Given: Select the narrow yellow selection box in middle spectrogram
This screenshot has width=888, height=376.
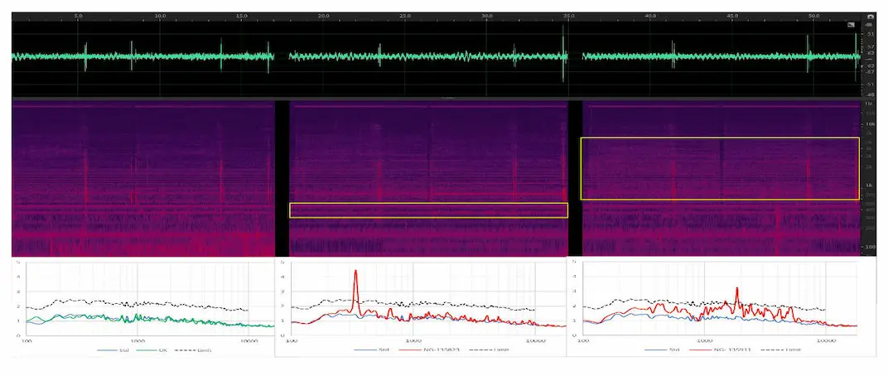Looking at the screenshot, I should (428, 210).
